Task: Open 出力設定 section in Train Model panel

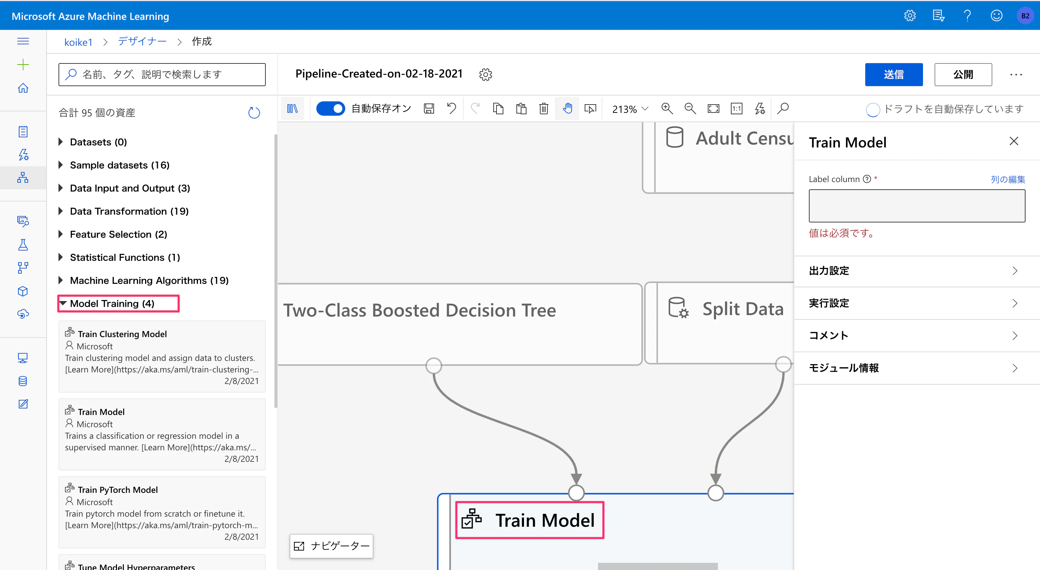Action: (x=917, y=271)
